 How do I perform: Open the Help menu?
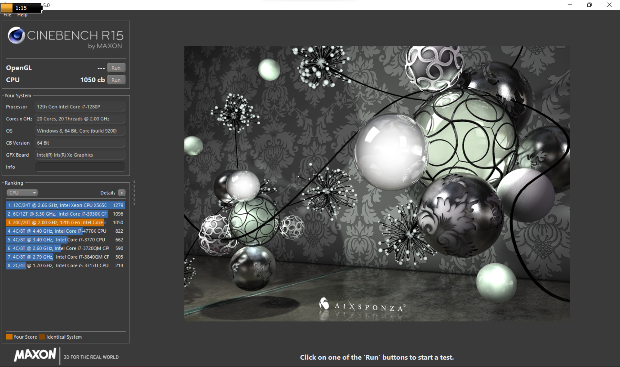(x=22, y=15)
